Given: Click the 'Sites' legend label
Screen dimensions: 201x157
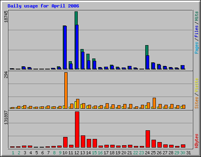Looking at the screenshot, I should coord(197,103).
